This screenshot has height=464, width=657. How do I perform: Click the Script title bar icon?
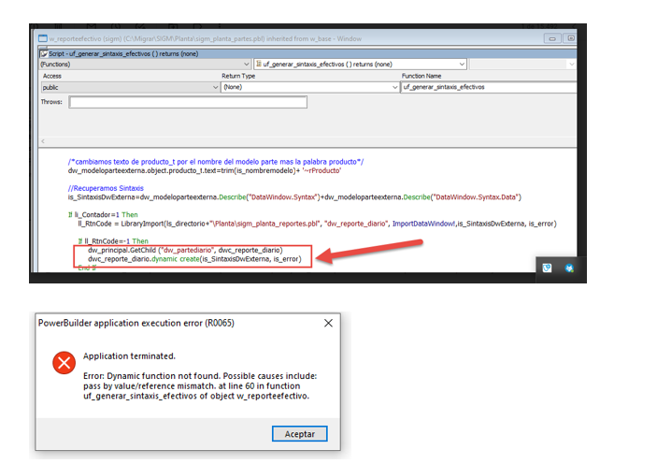(42, 52)
